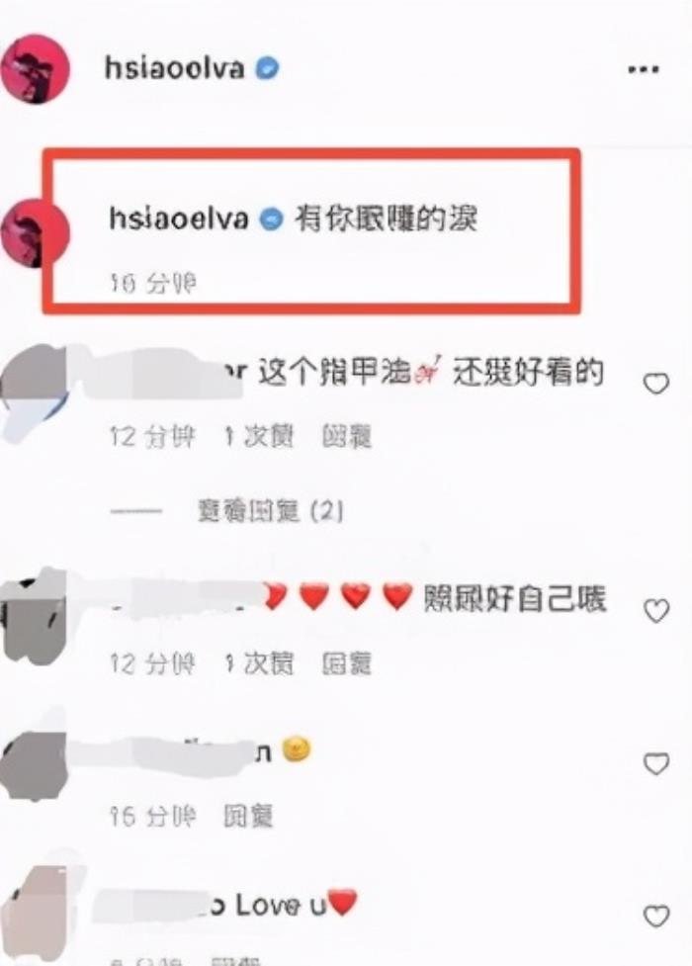Open avatar of the smiley emoji commenter
The image size is (692, 966).
click(x=34, y=765)
